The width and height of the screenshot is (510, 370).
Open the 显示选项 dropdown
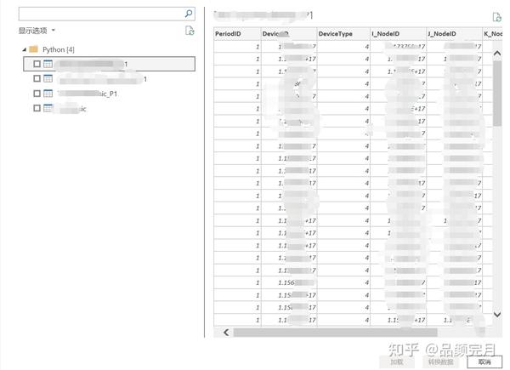pyautogui.click(x=37, y=31)
